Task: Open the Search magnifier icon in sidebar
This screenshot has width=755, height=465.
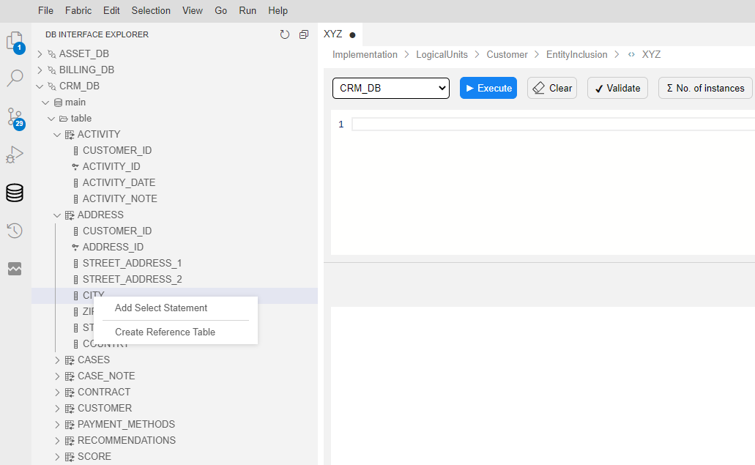Action: point(15,78)
